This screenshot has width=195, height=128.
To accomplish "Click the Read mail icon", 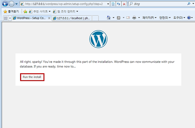I will click(x=128, y=18).
